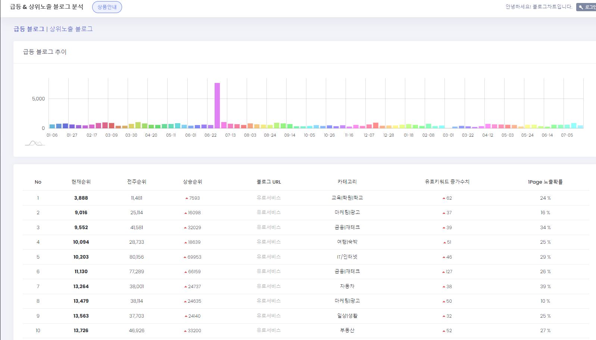Select the 급등 블로그 tab
The width and height of the screenshot is (596, 340).
pos(29,29)
